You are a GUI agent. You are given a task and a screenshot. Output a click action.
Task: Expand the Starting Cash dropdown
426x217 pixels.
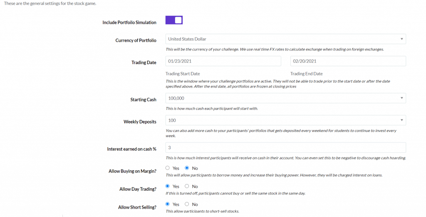coord(285,98)
